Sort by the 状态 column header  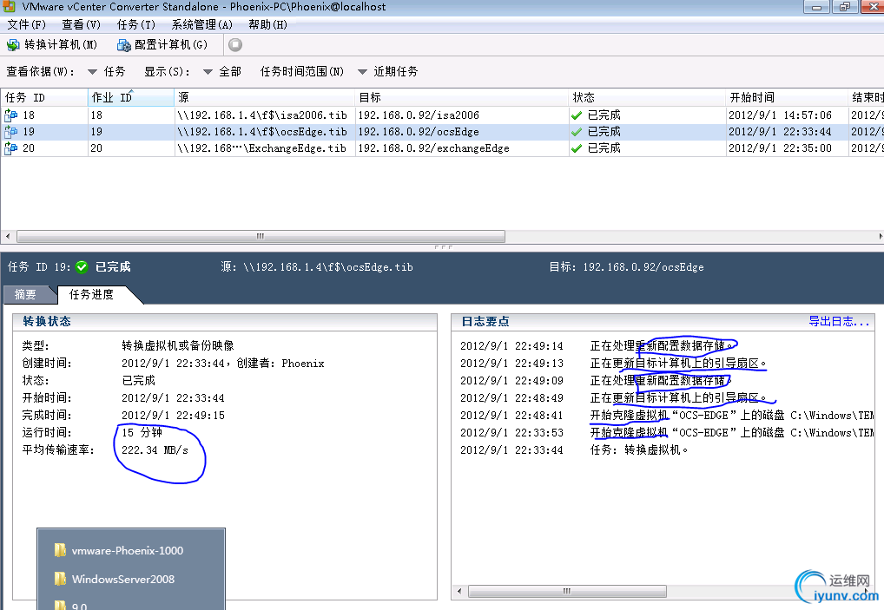(x=647, y=97)
